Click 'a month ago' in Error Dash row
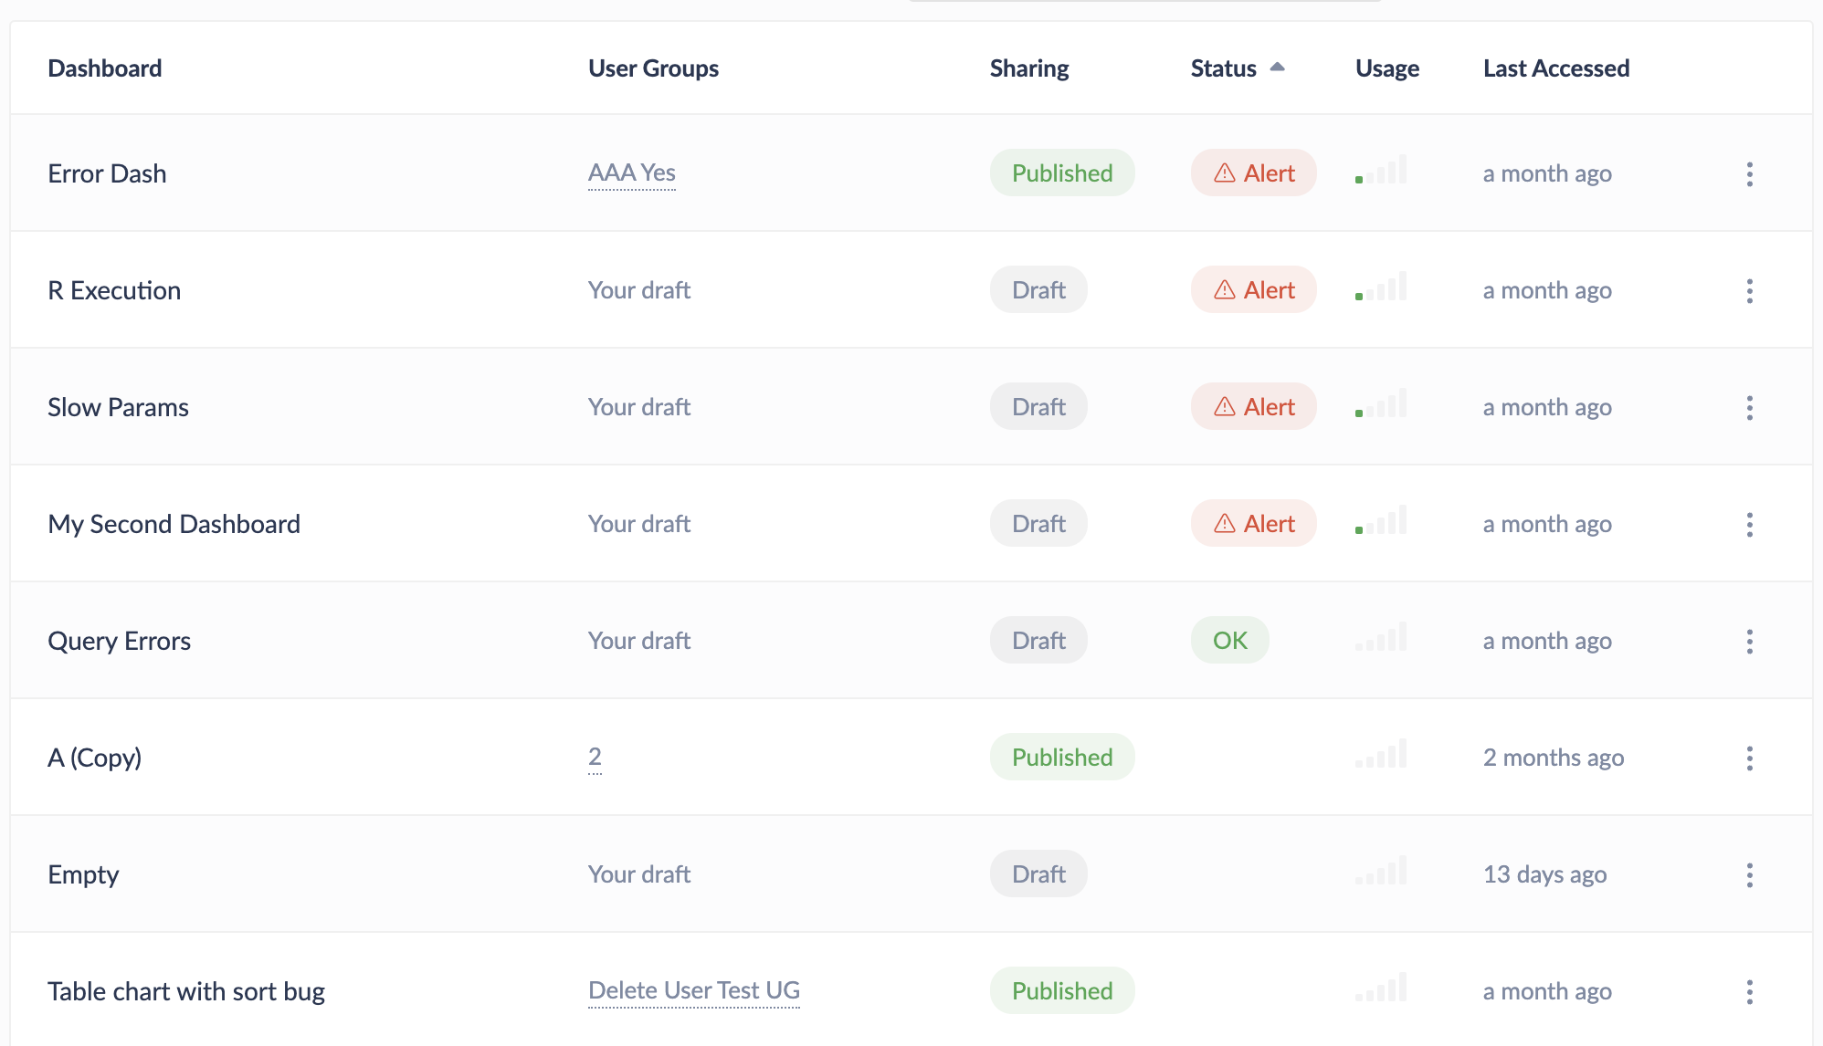Image resolution: width=1823 pixels, height=1046 pixels. coord(1547,173)
